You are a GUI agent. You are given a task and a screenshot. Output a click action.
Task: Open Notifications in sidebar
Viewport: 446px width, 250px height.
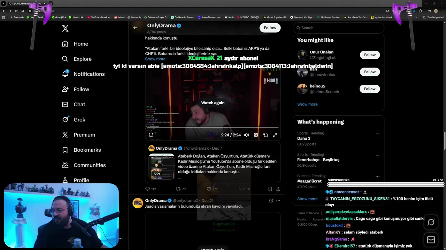(83, 74)
